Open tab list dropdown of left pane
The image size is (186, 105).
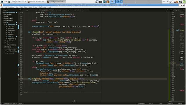coord(167,10)
